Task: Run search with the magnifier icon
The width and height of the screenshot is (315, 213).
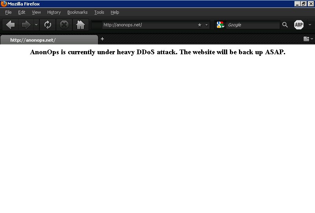Action: pos(285,25)
